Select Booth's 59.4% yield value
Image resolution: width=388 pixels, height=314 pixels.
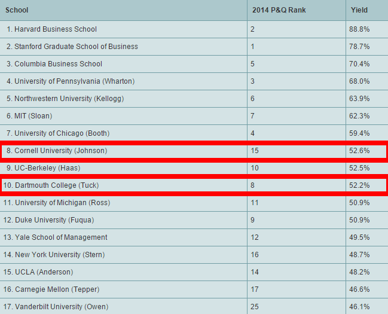[x=359, y=133]
